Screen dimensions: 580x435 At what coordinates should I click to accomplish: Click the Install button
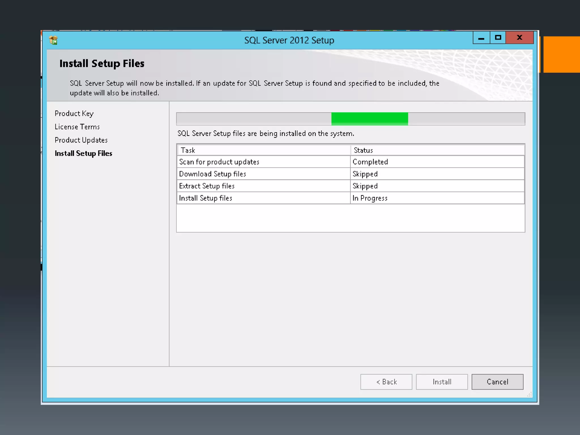coord(442,382)
